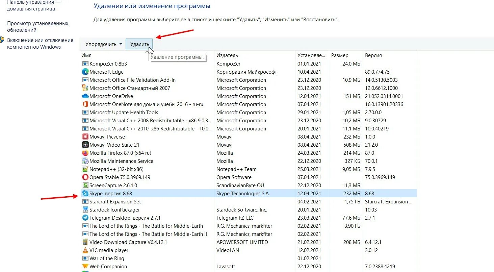Click publisher Notepad++ Team cell
The height and width of the screenshot is (272, 494).
236,169
